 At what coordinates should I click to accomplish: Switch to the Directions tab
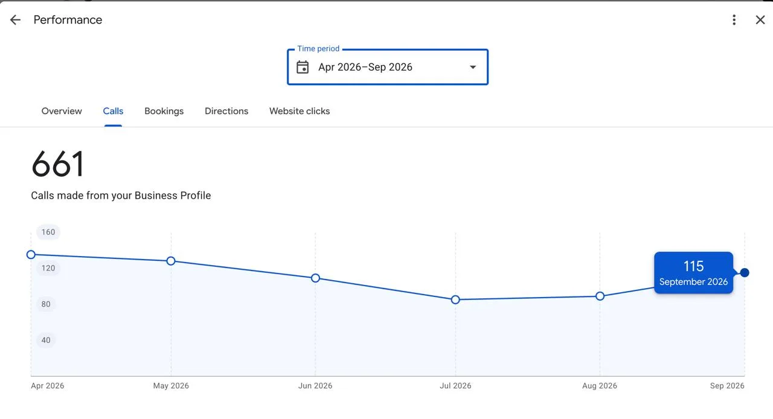(x=226, y=111)
